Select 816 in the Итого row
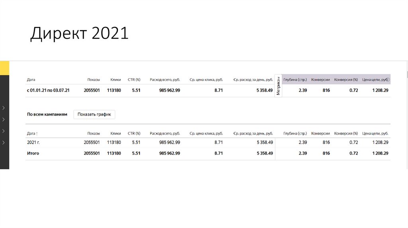The image size is (408, 228). [x=326, y=153]
